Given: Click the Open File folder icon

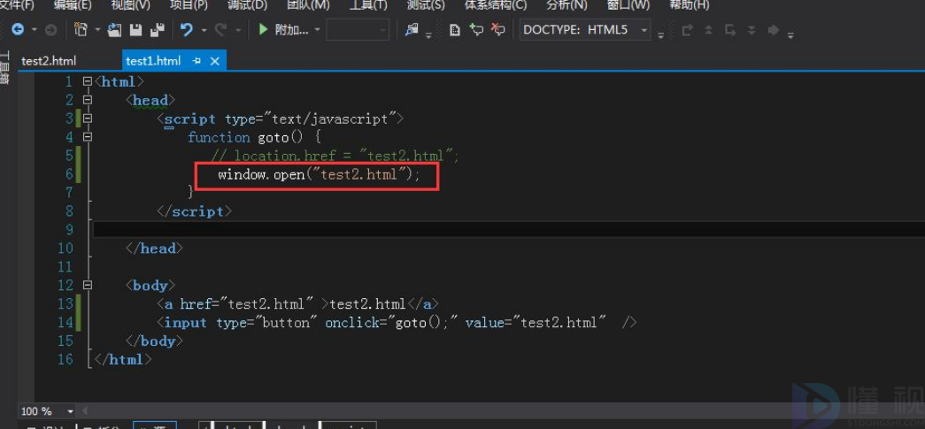Looking at the screenshot, I should coord(114,29).
